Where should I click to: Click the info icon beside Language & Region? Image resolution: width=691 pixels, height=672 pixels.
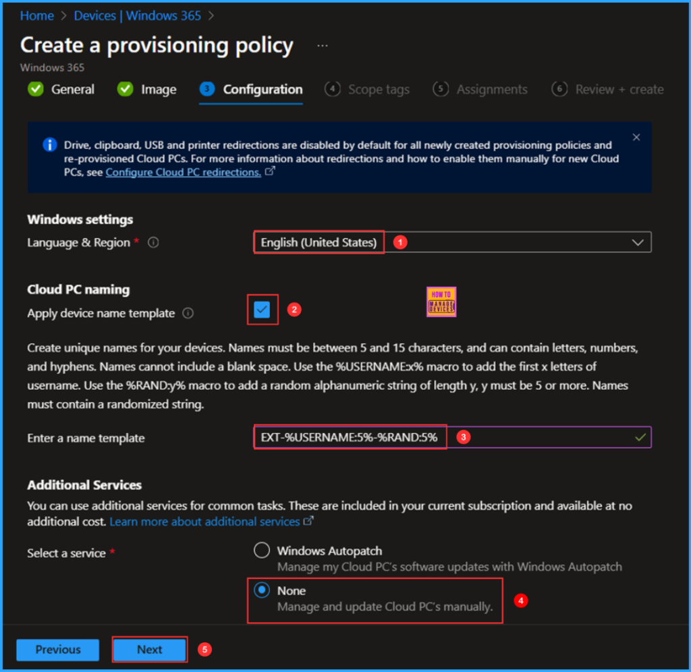153,242
